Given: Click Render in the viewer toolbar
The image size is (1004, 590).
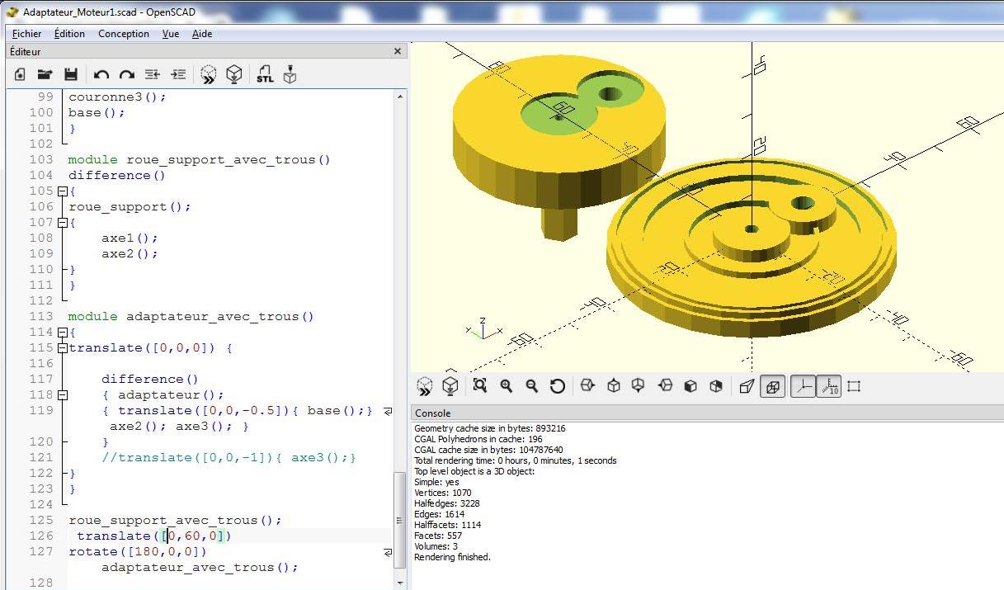Looking at the screenshot, I should pos(450,386).
